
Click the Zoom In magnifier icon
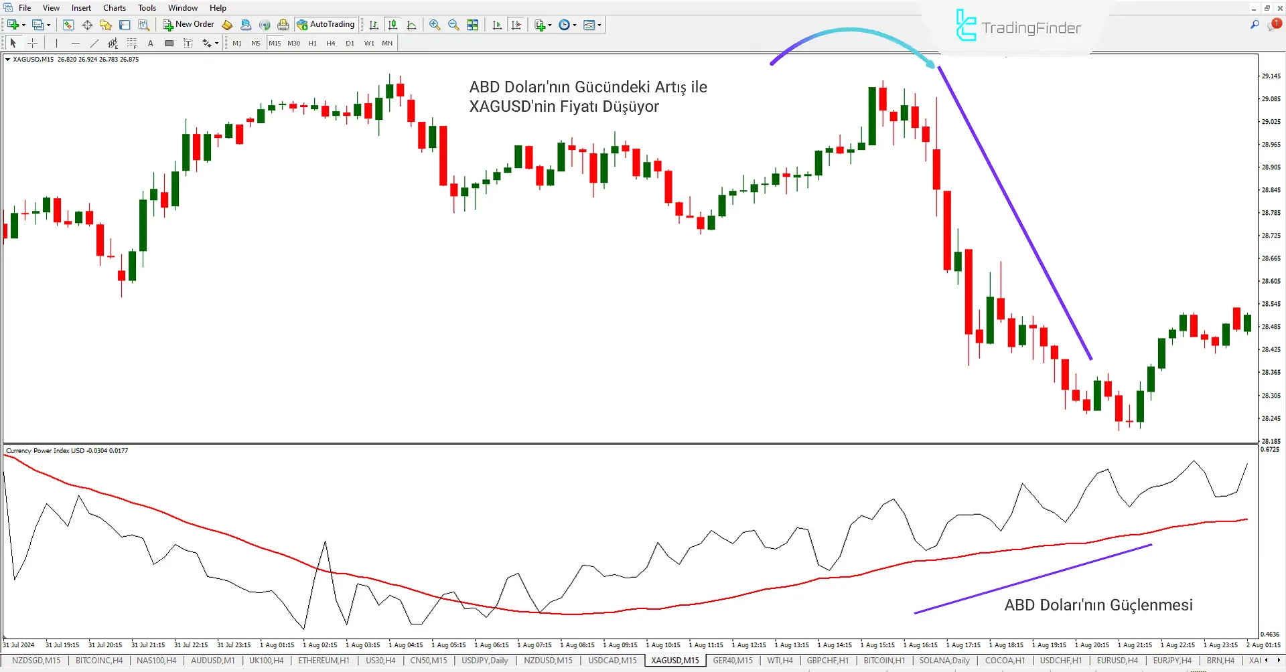tap(435, 25)
